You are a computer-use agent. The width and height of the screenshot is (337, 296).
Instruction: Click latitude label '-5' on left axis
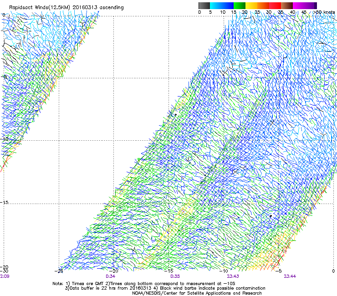tap(4, 77)
